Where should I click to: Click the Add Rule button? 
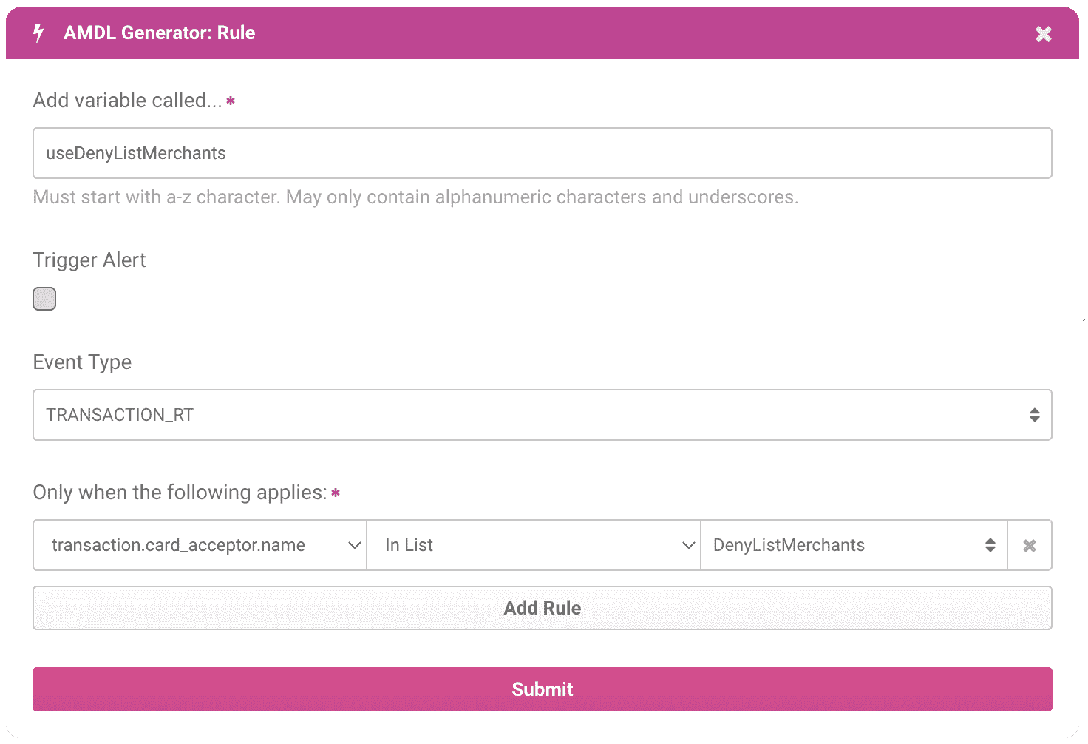tap(543, 608)
